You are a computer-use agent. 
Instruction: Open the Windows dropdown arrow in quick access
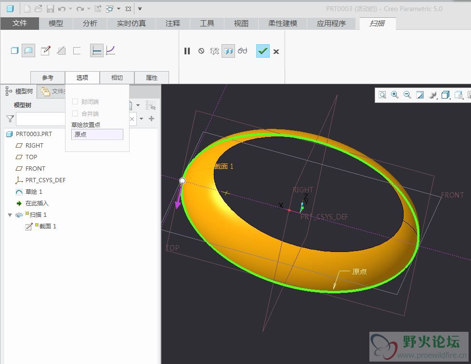click(118, 9)
